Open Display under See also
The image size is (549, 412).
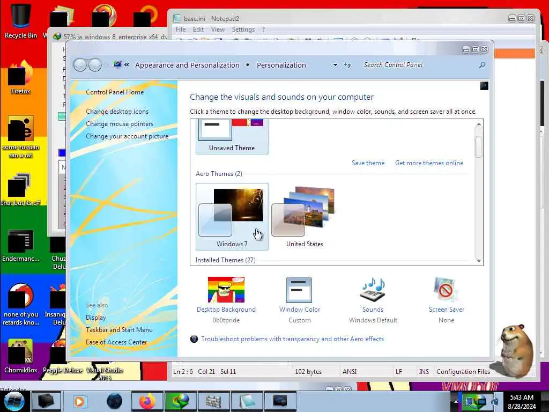[x=95, y=318]
